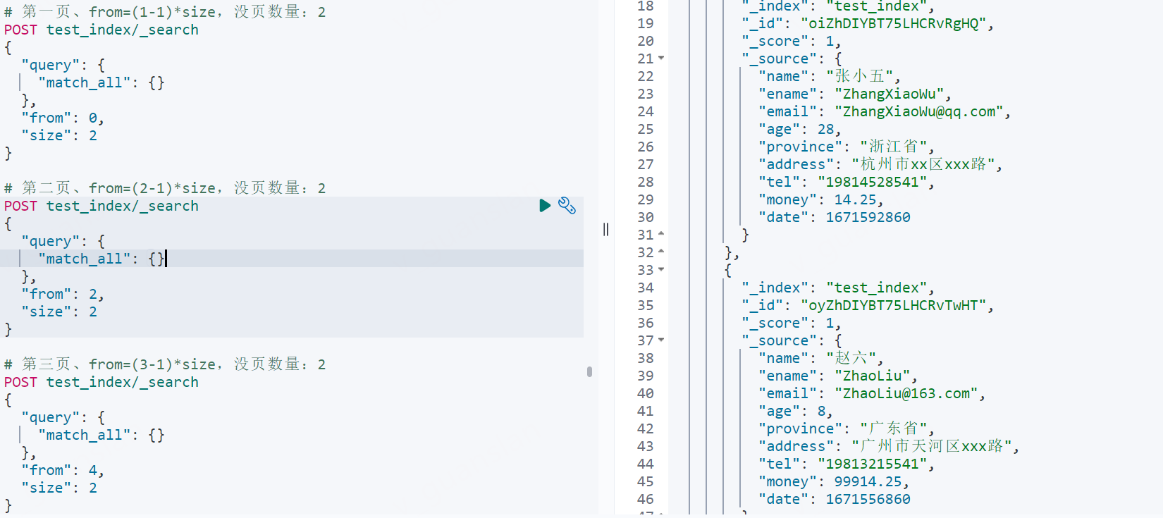Click the "from": 2 line in editor
This screenshot has width=1163, height=518.
coord(62,294)
